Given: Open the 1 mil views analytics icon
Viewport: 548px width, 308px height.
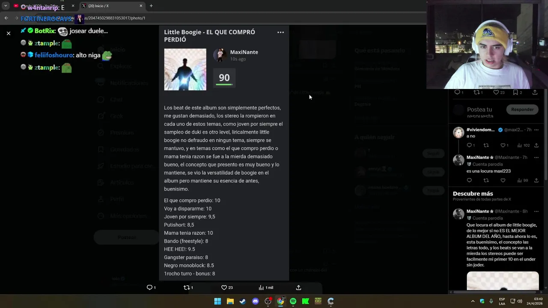Looking at the screenshot, I should 261,287.
